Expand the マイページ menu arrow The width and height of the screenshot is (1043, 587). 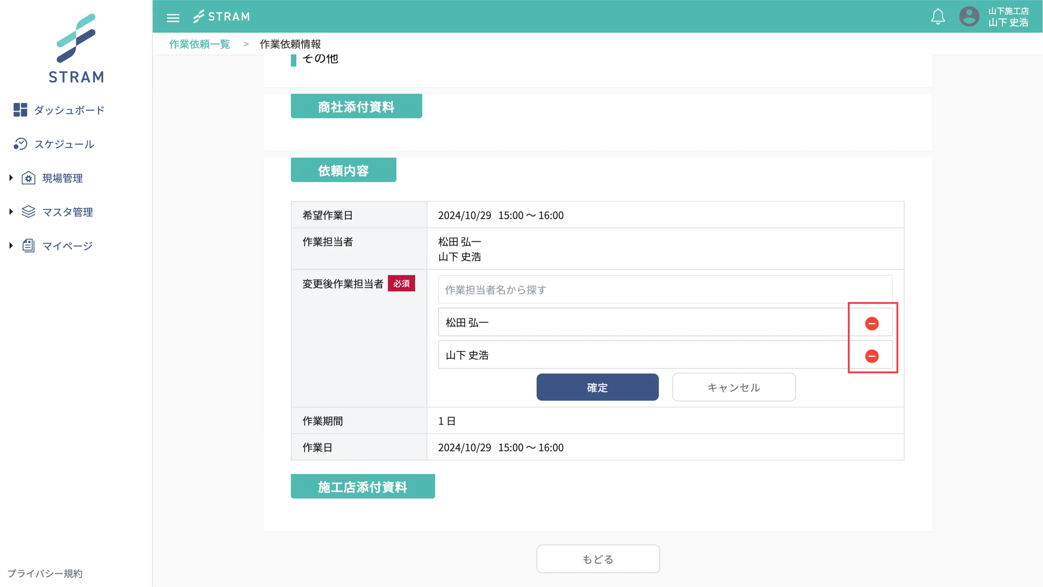click(x=11, y=245)
